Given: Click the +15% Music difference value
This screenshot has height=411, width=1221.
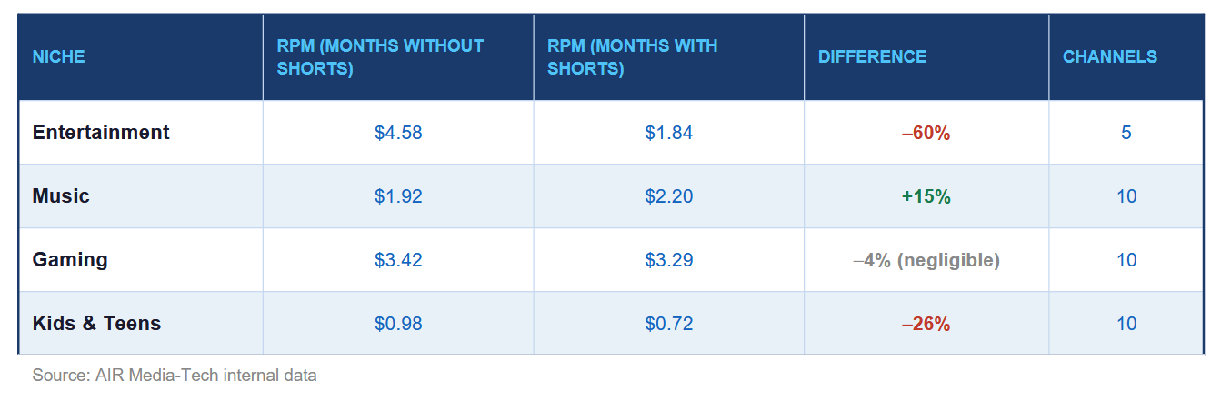Looking at the screenshot, I should (926, 196).
